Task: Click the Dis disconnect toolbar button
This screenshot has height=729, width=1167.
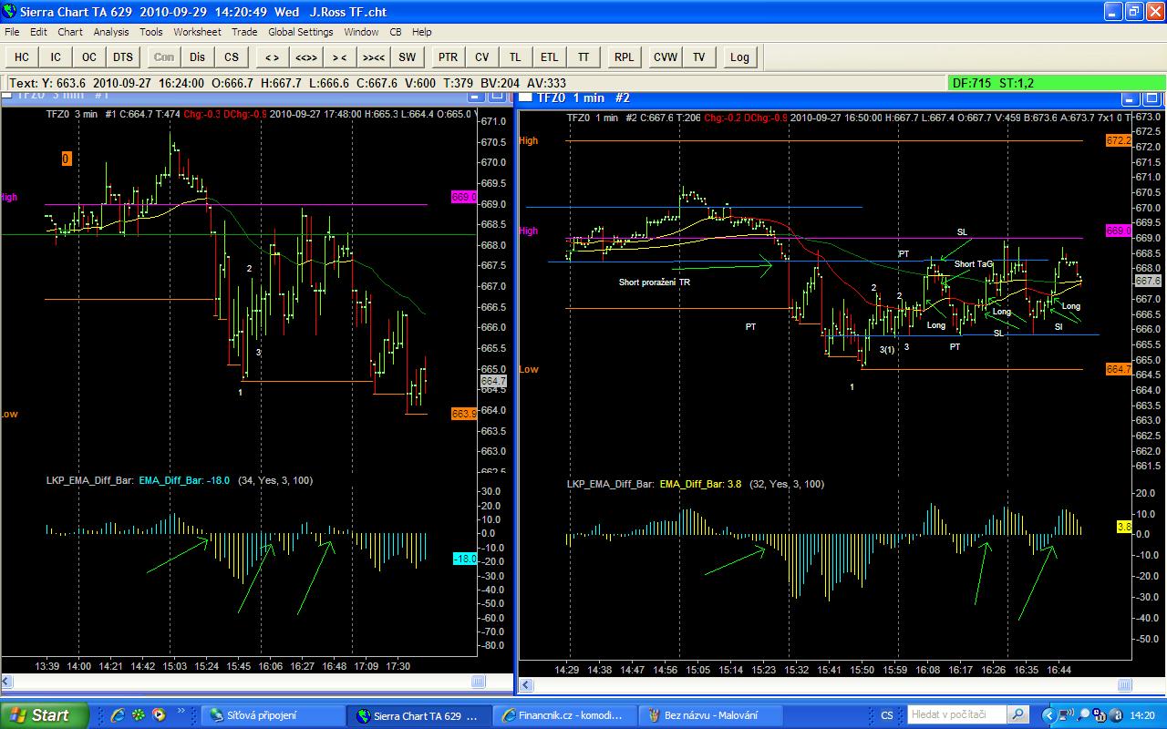Action: [x=198, y=57]
